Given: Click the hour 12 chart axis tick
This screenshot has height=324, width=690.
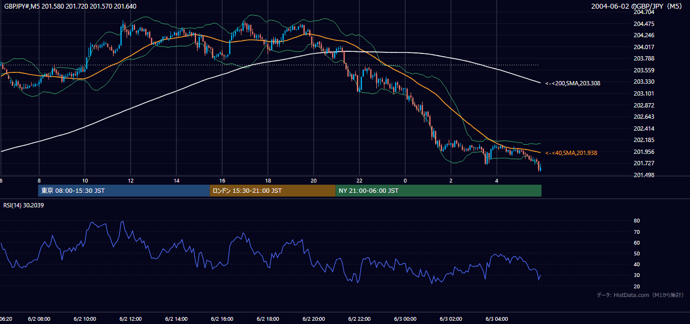Looking at the screenshot, I should click(x=131, y=180).
